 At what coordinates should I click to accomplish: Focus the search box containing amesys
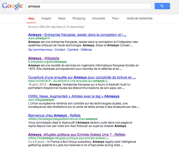[89, 6]
